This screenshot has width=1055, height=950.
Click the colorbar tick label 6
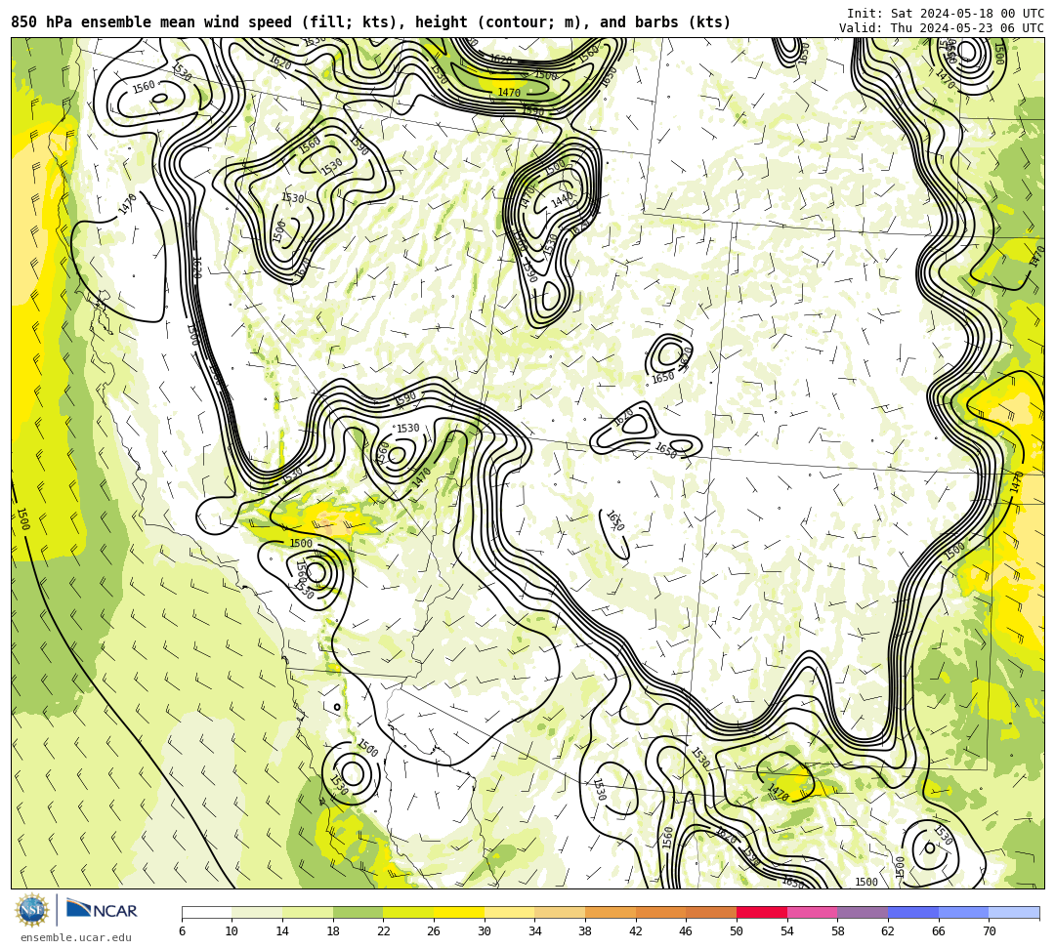182,931
